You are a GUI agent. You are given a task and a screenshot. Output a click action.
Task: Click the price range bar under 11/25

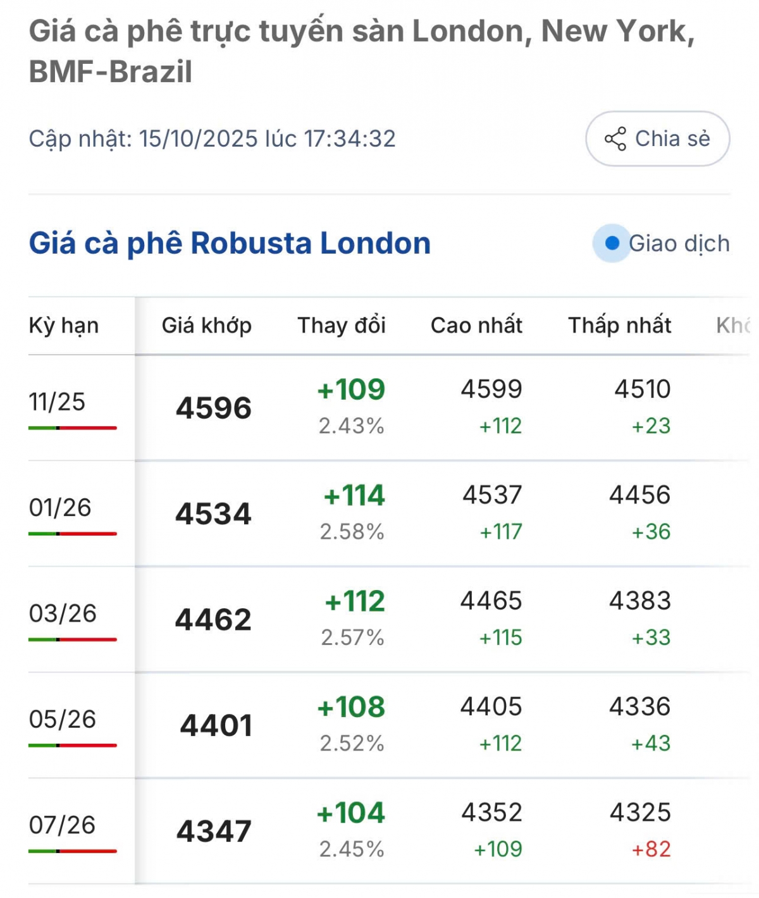(73, 428)
